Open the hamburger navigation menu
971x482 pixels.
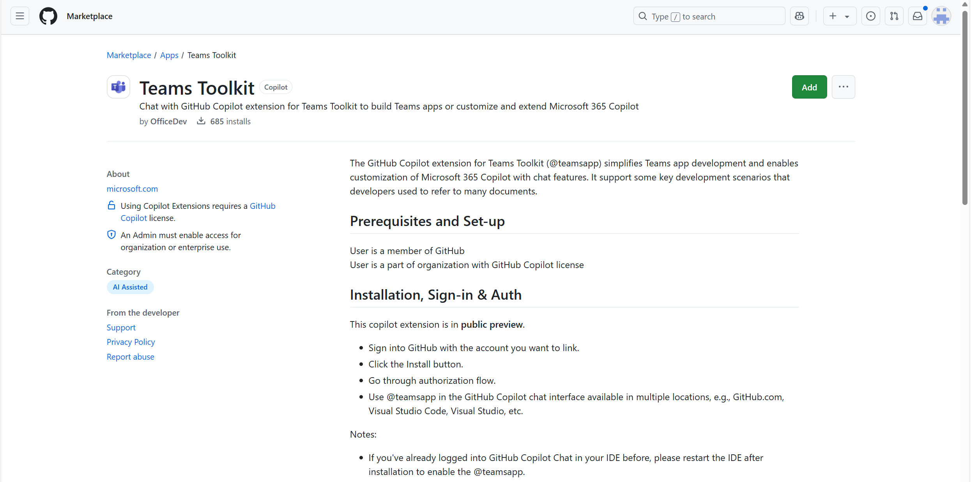click(x=20, y=16)
